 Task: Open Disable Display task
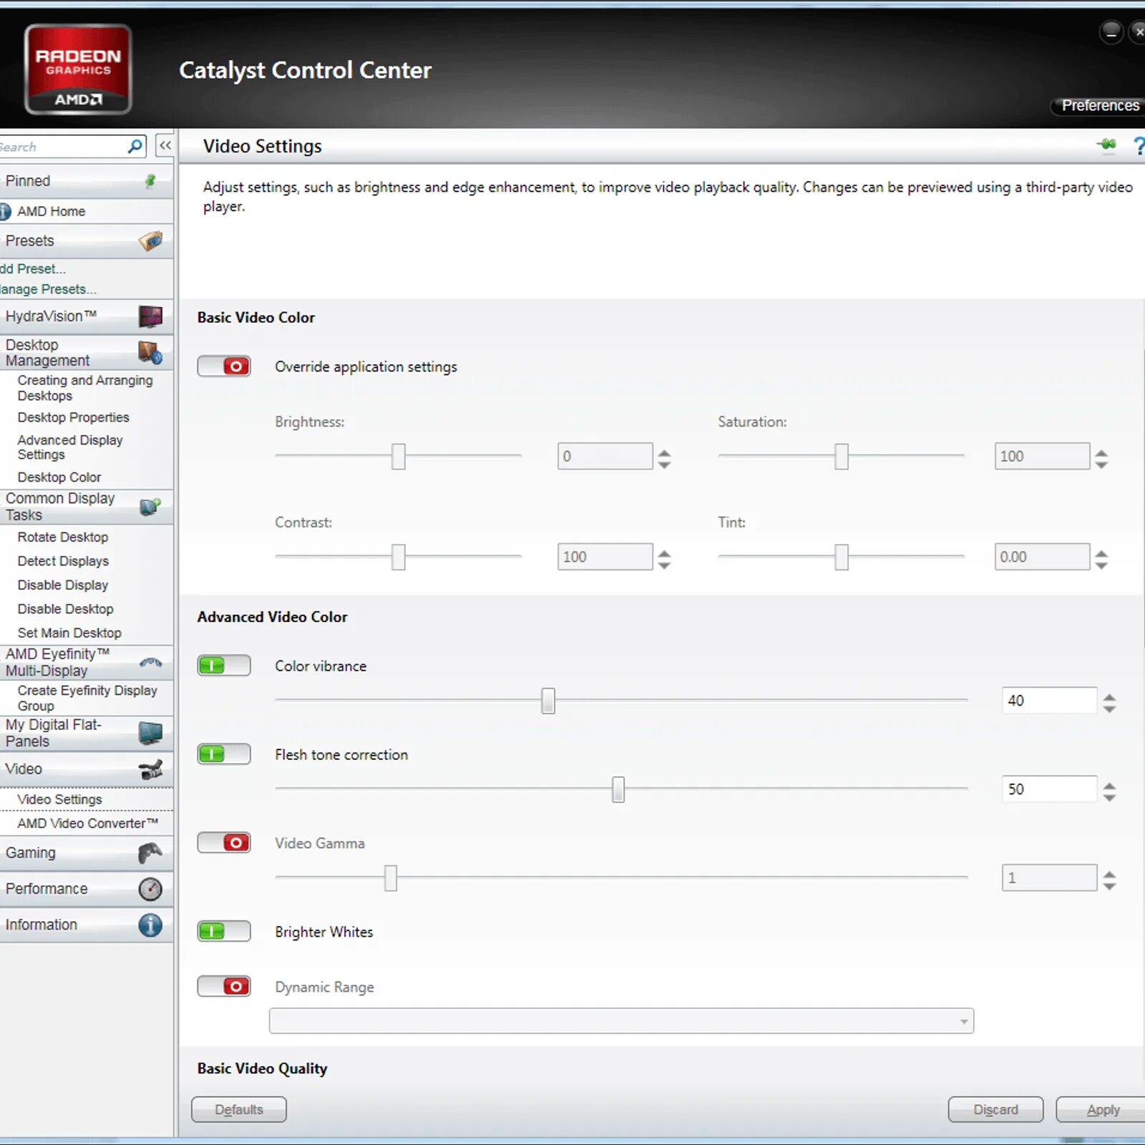(63, 585)
